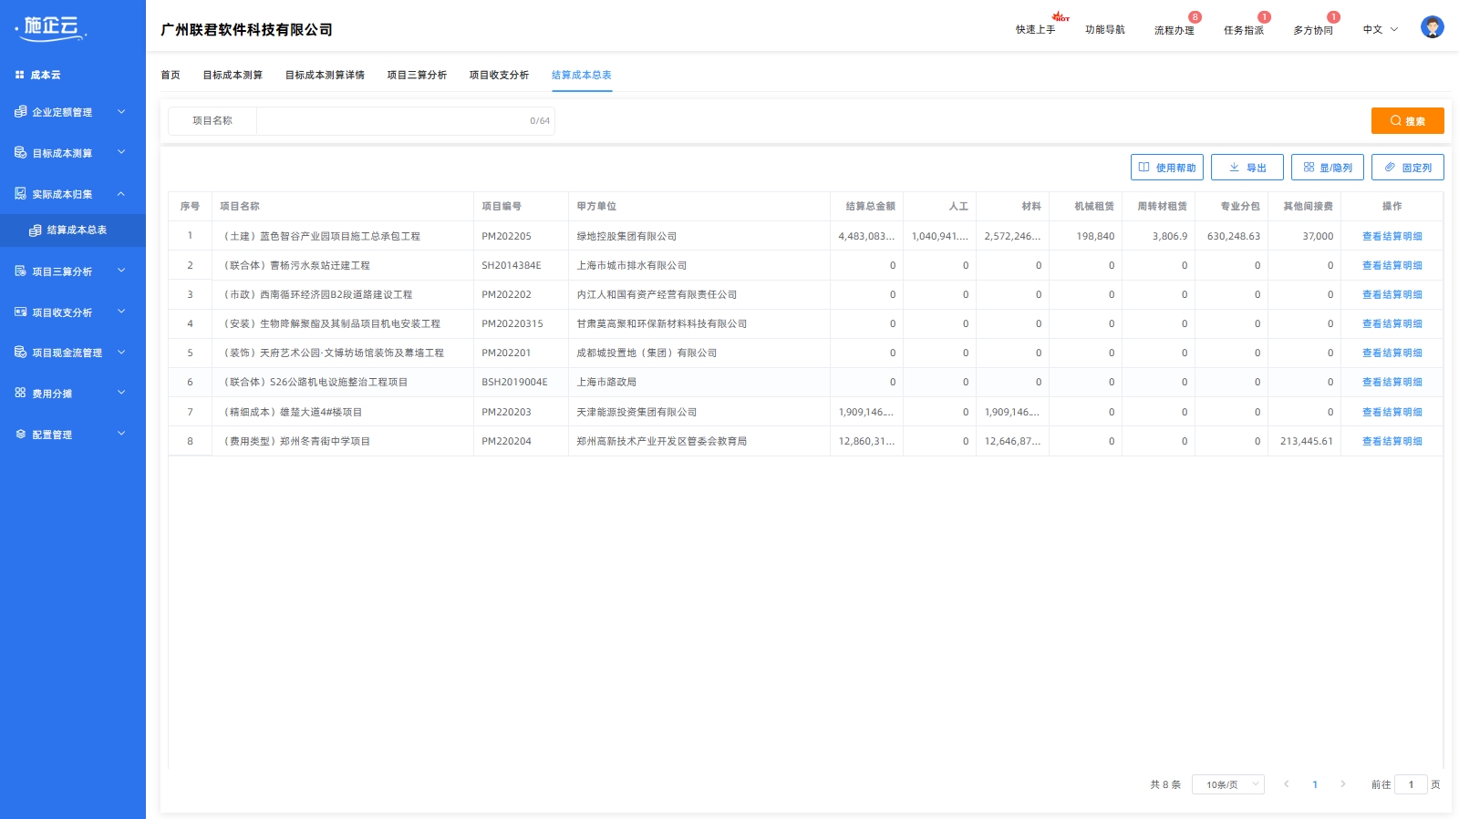Viewport: 1459px width, 819px height.
Task: Click the 结算成本总表 submenu icon
Action: (35, 230)
